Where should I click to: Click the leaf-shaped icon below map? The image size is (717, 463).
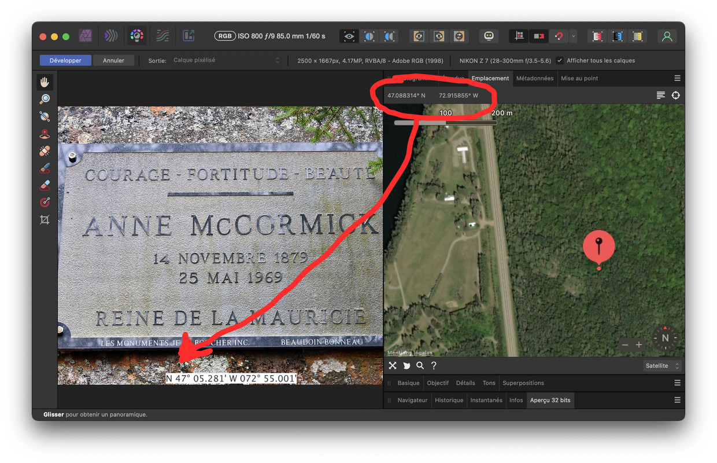pyautogui.click(x=406, y=366)
